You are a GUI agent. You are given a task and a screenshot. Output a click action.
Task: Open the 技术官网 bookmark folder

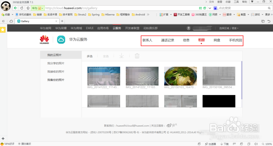66,15
